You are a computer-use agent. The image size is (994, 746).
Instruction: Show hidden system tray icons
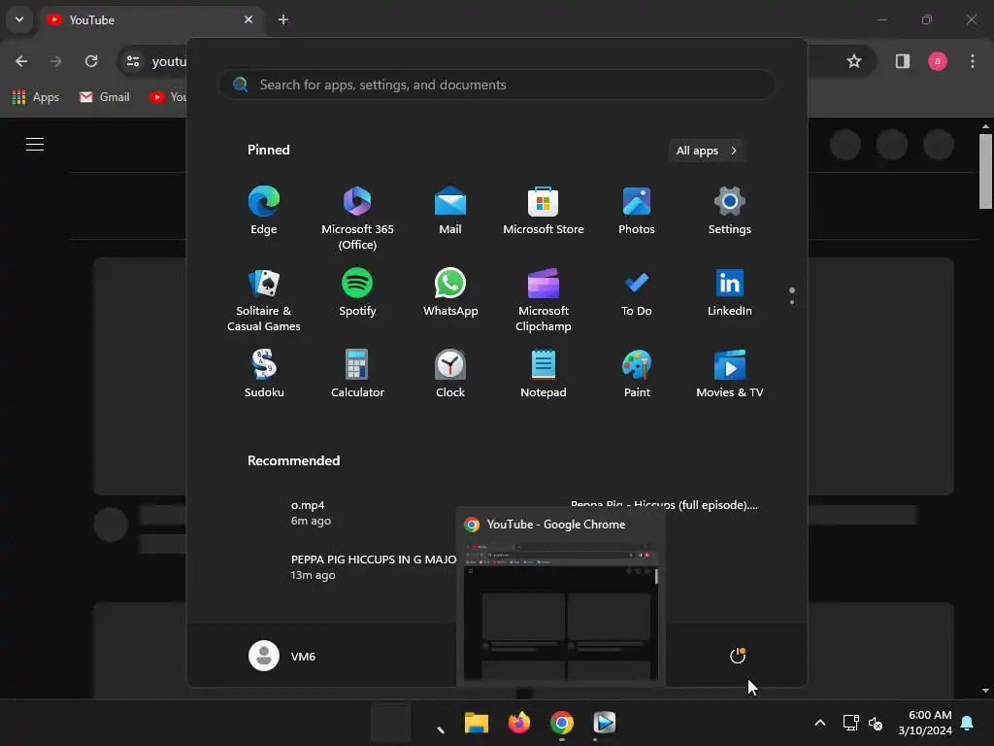tap(819, 723)
